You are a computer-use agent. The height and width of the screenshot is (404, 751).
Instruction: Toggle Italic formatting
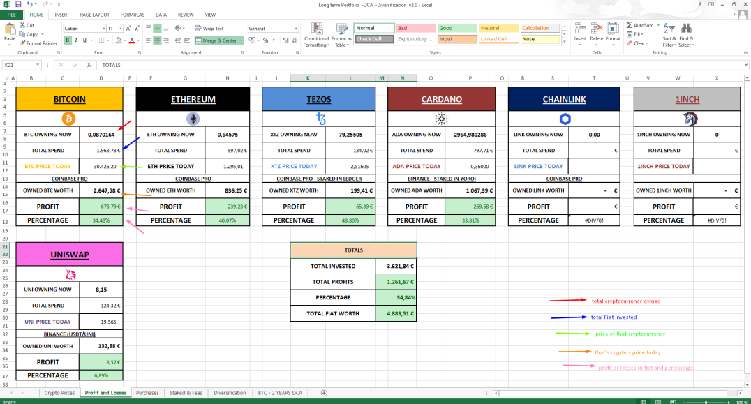(x=75, y=40)
